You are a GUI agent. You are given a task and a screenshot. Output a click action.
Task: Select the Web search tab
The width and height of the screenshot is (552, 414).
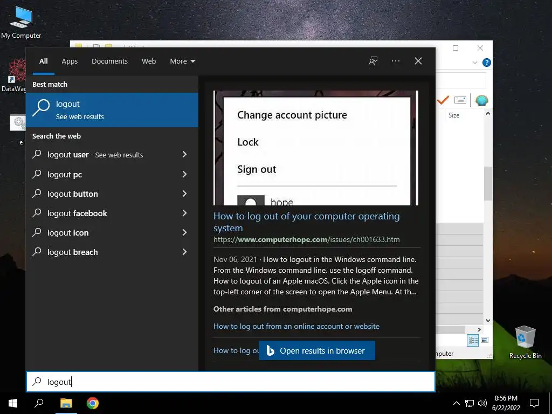[149, 61]
